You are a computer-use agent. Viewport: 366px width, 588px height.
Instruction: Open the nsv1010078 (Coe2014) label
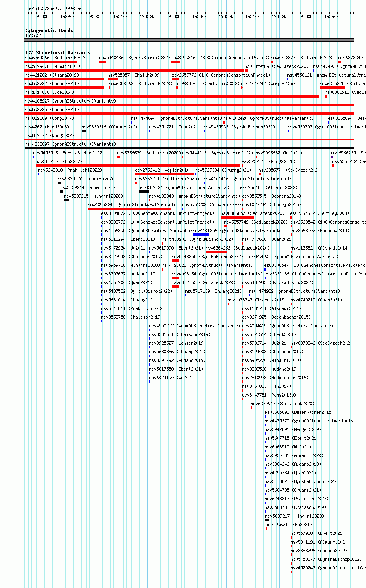coord(49,92)
